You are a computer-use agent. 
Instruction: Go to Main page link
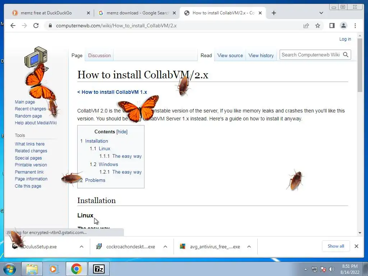(25, 102)
